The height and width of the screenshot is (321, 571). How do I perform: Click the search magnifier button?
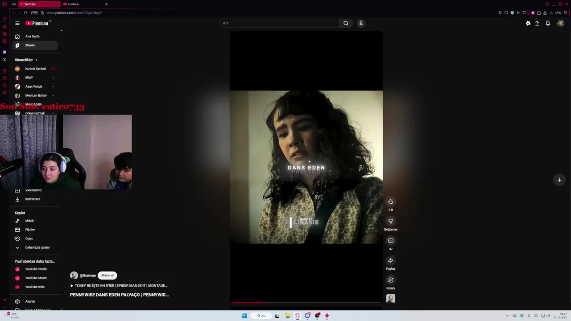pyautogui.click(x=346, y=23)
